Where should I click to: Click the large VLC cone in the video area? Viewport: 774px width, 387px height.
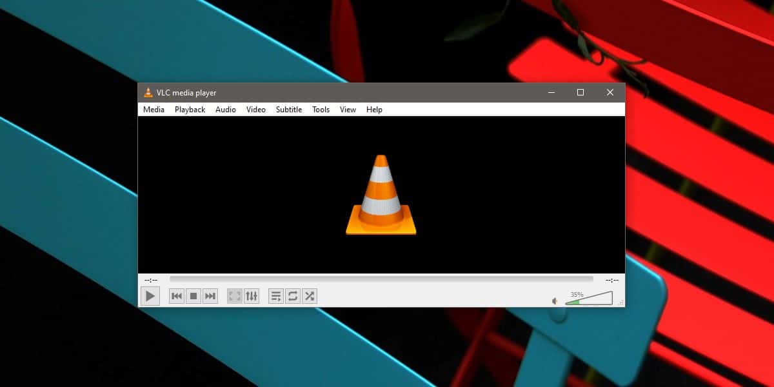pyautogui.click(x=381, y=195)
